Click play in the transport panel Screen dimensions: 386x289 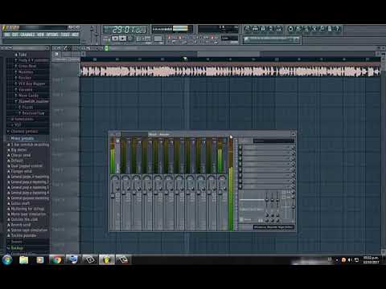click(x=115, y=39)
